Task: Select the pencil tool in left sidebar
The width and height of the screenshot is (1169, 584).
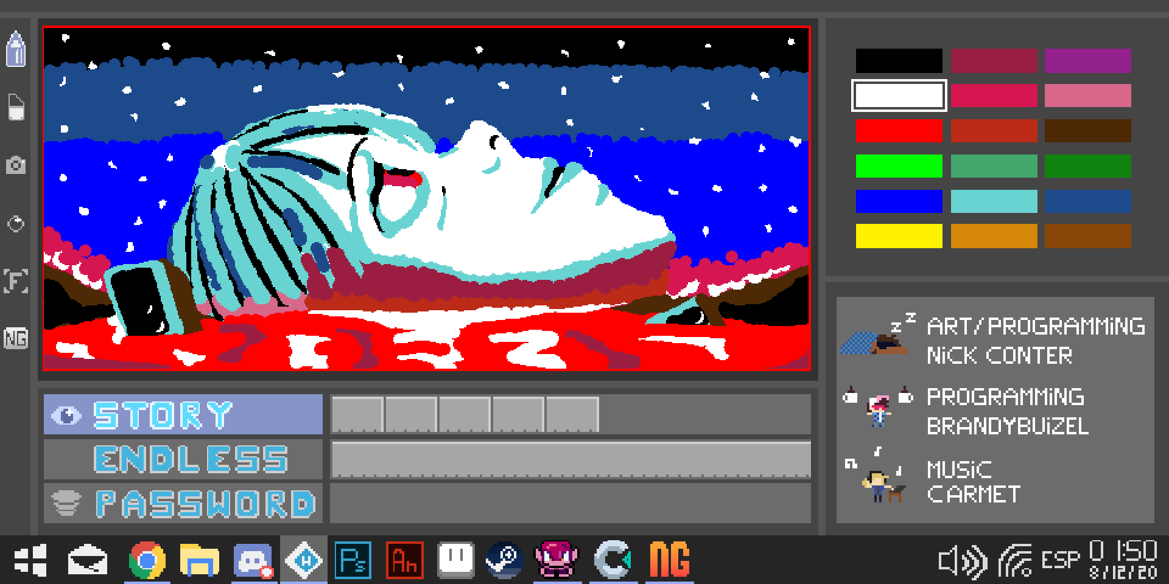Action: (16, 49)
